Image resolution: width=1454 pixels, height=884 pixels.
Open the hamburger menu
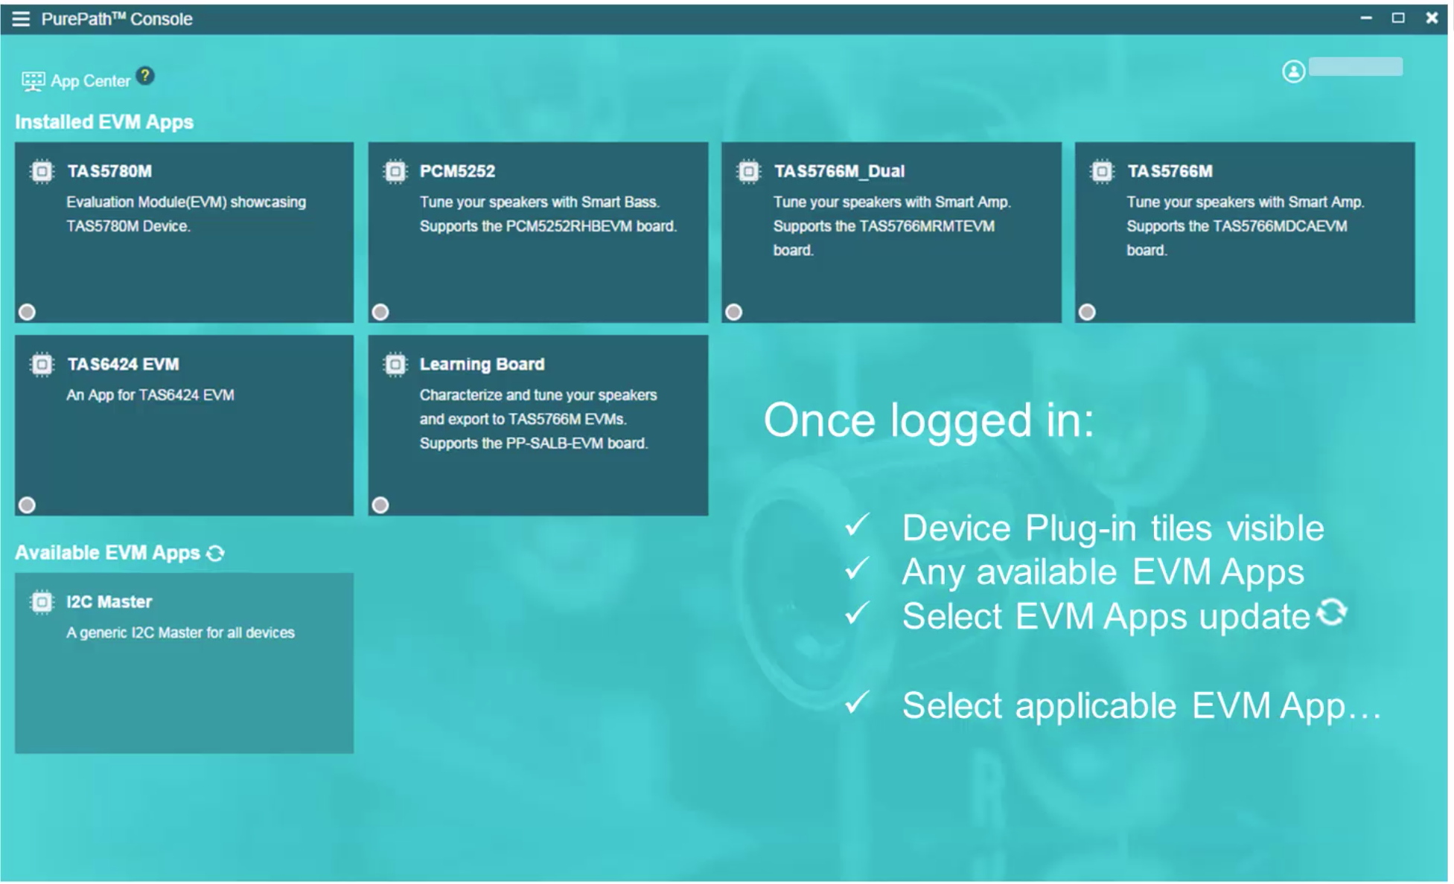[21, 19]
